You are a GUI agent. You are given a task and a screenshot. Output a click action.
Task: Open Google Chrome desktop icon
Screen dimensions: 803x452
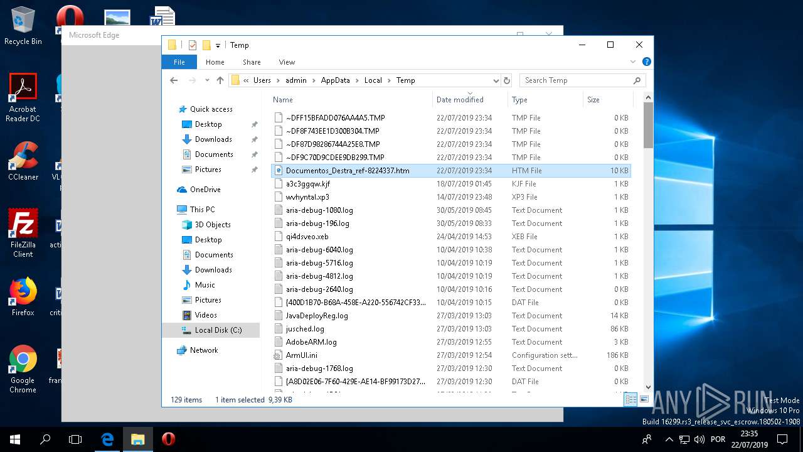23,369
